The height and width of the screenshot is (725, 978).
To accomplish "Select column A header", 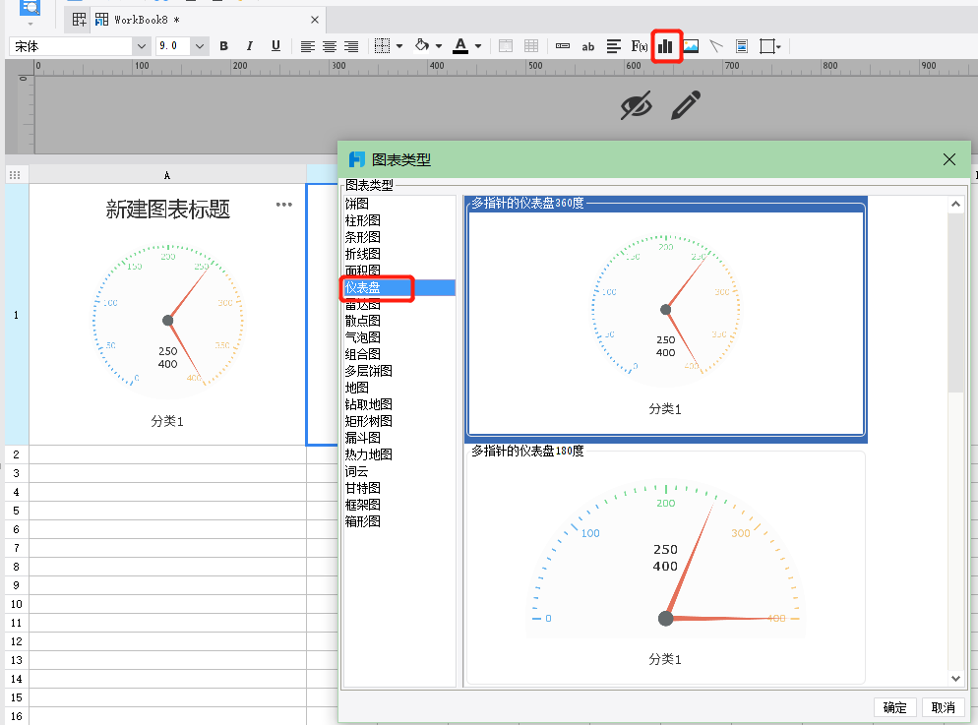I will (167, 175).
